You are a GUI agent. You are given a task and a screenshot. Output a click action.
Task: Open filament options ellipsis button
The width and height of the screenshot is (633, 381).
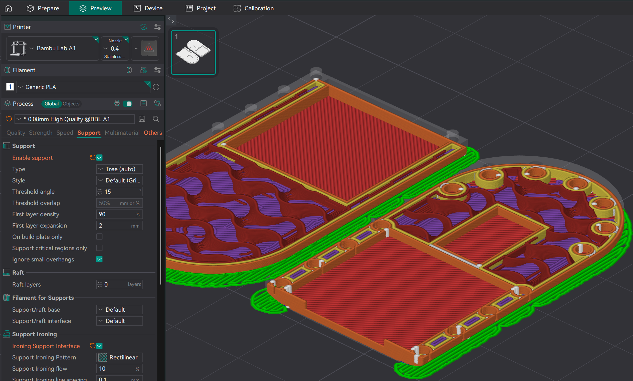tap(156, 87)
